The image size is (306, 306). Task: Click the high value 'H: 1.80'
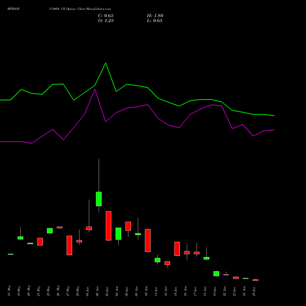click(155, 16)
